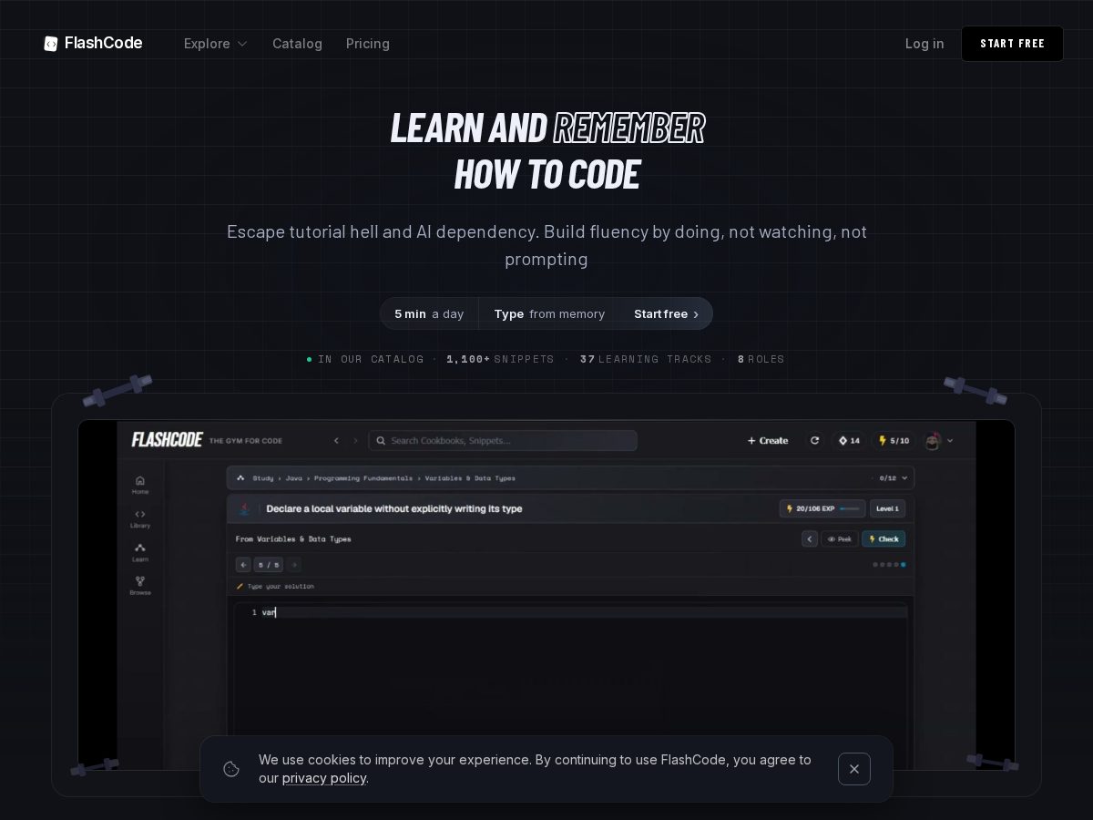Viewport: 1093px width, 820px height.
Task: Click the Peek eye button
Action: (839, 538)
